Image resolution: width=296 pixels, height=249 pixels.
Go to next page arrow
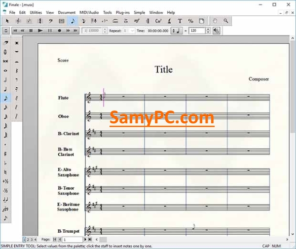(x=85, y=240)
